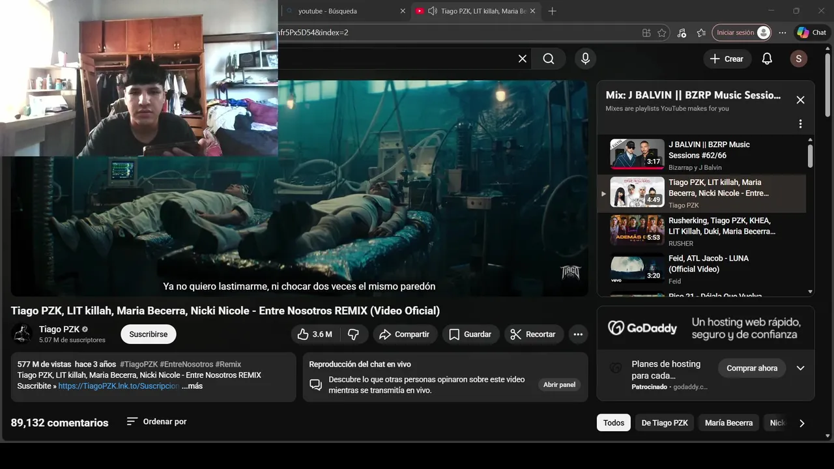This screenshot has height=469, width=834.
Task: Click the Suscribirse button
Action: tap(148, 334)
